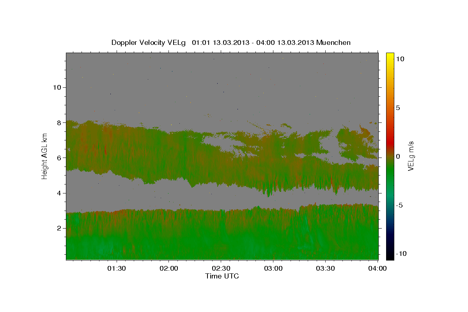Click the colorbar tick label '0'
Image resolution: width=468 pixels, height=312 pixels.
click(398, 156)
